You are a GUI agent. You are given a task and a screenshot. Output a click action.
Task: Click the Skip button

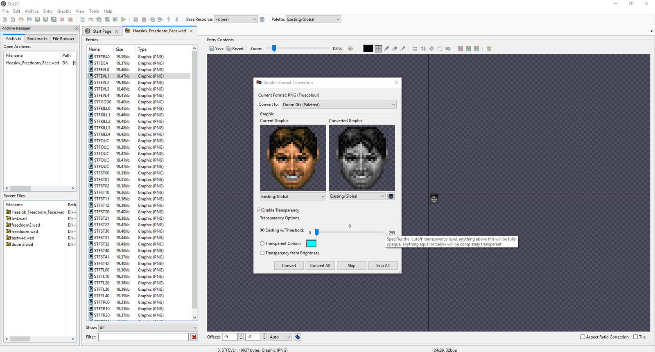click(x=352, y=265)
